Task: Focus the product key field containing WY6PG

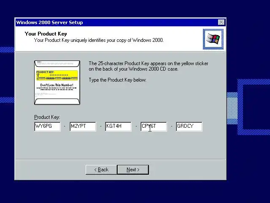Action: tap(47, 126)
